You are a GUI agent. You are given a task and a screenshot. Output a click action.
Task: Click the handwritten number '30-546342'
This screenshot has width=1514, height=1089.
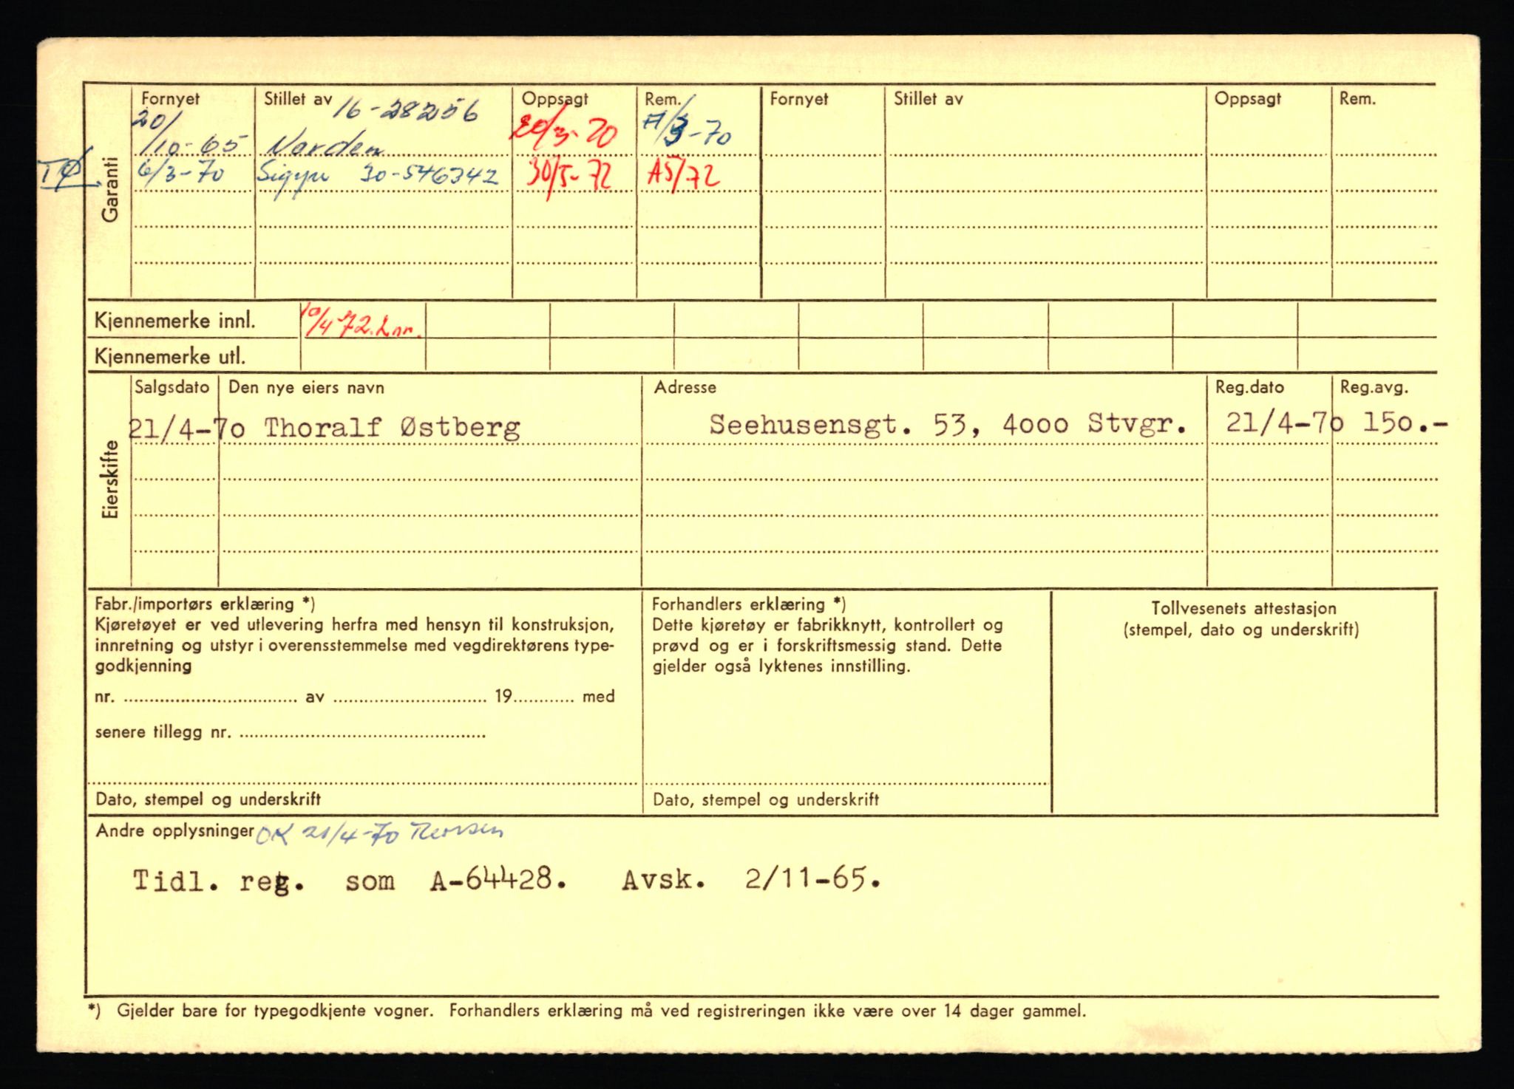429,176
